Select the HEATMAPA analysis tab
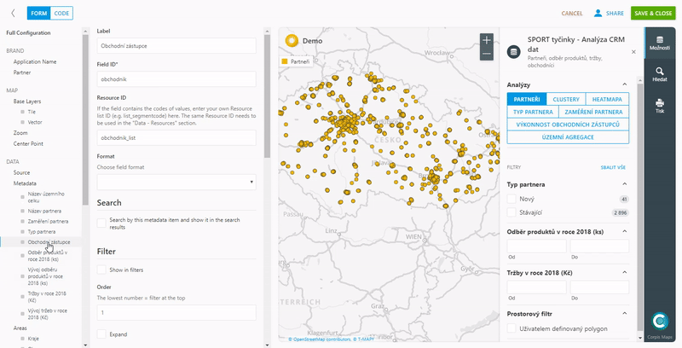Viewport: 682px width, 348px height. (x=607, y=99)
